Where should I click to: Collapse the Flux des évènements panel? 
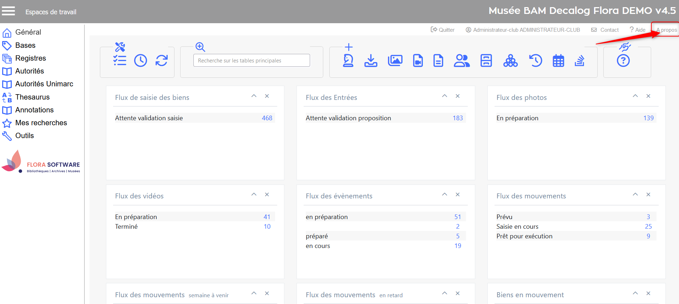445,194
